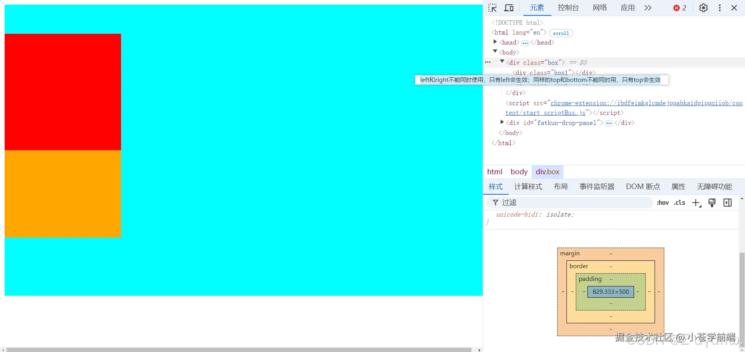Viewport: 745px width, 352px height.
Task: Open the DevTools three-dot customize menu
Action: tap(720, 8)
